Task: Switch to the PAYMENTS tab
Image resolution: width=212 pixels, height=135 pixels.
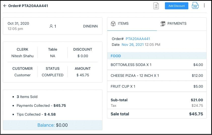Action: (177, 24)
